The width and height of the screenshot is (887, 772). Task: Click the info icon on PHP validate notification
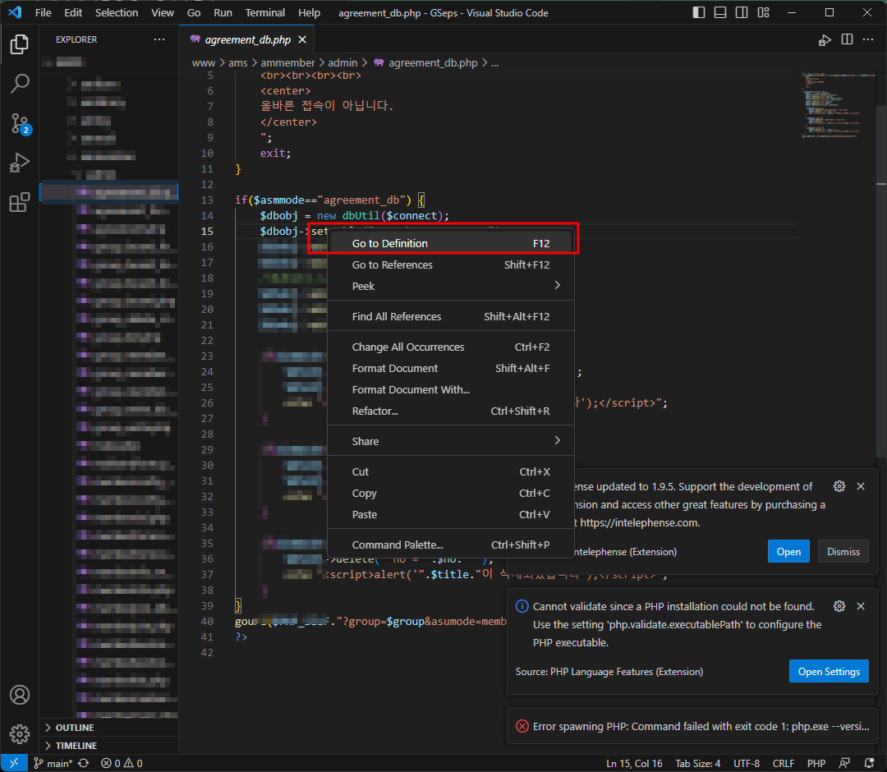click(522, 606)
